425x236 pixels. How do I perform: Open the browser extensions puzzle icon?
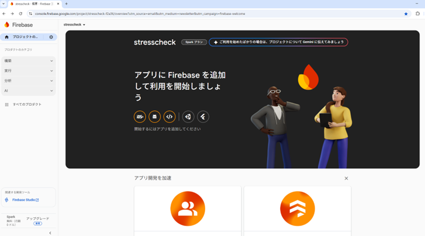(x=417, y=13)
